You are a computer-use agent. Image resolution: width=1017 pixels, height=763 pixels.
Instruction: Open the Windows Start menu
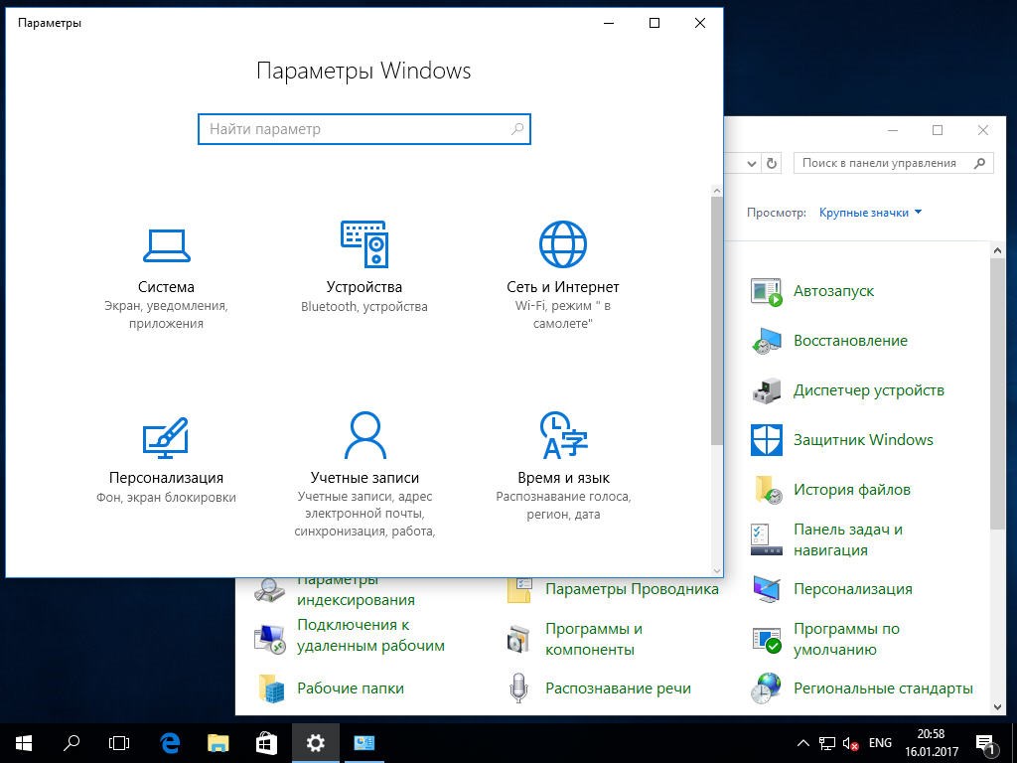pos(24,743)
